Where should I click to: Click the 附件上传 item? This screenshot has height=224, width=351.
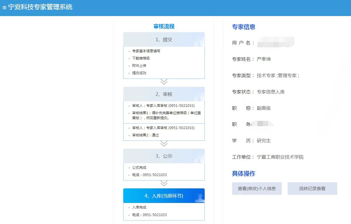point(139,66)
